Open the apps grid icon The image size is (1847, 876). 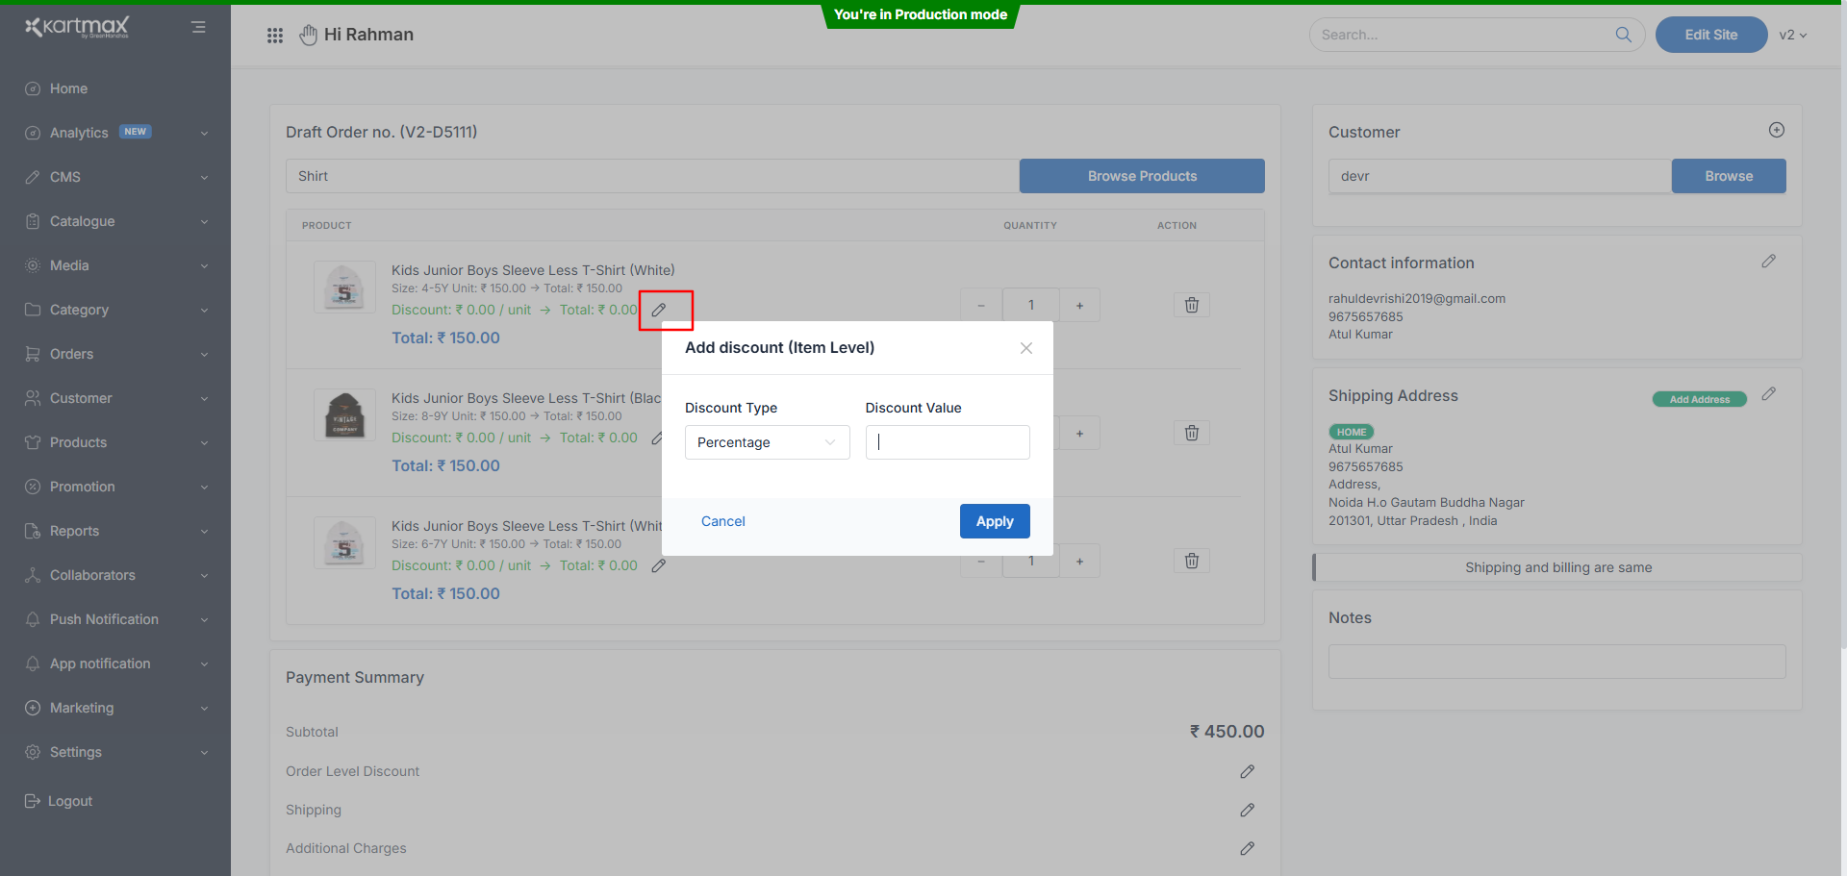pos(275,36)
